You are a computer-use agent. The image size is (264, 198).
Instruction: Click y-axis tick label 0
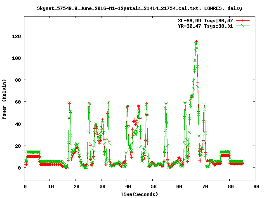(19, 168)
